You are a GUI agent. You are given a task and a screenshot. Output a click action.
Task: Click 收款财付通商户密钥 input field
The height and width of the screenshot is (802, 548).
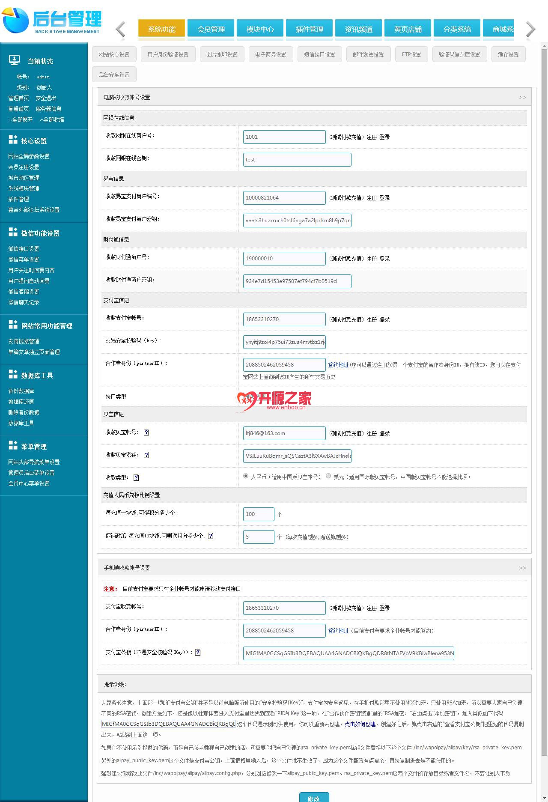point(297,281)
